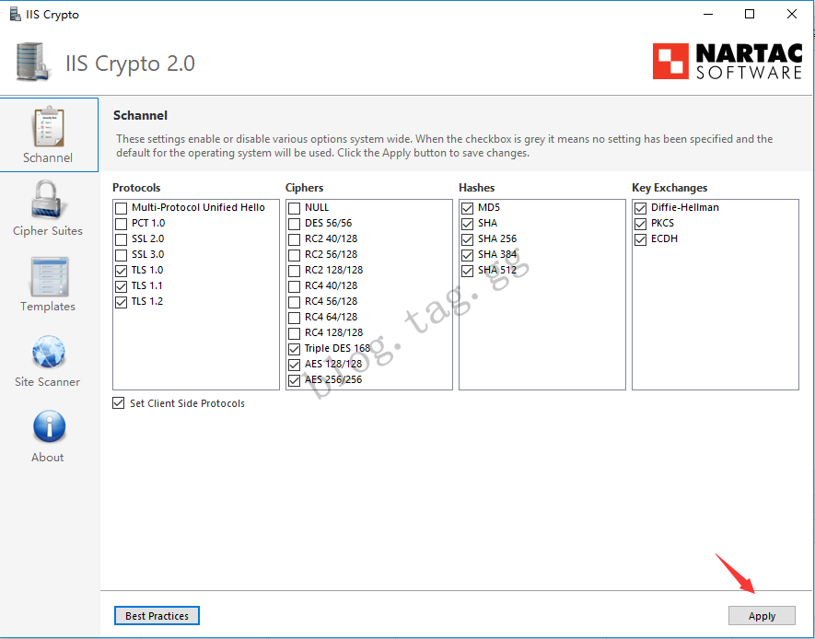This screenshot has width=815, height=639.
Task: Open the Schannel clipboard icon
Action: tap(48, 126)
